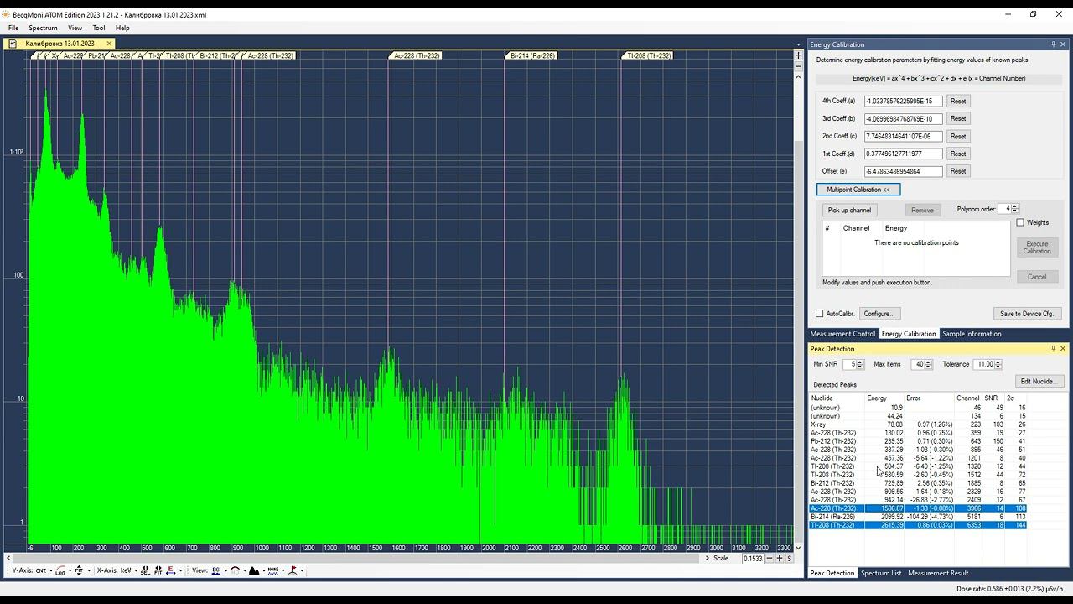Click the Tolerance stepper arrows

tap(998, 364)
